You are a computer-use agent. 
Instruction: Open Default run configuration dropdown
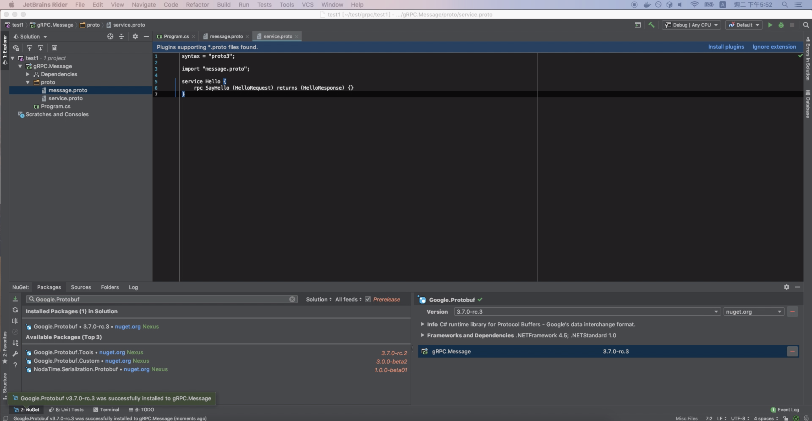pos(744,25)
